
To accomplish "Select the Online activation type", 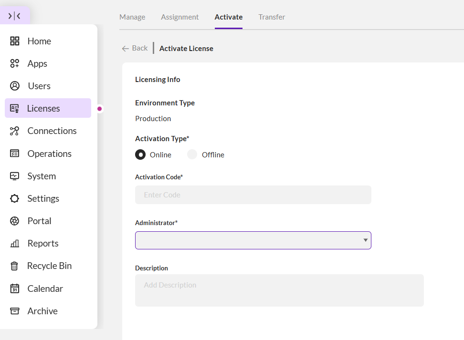I will [140, 155].
